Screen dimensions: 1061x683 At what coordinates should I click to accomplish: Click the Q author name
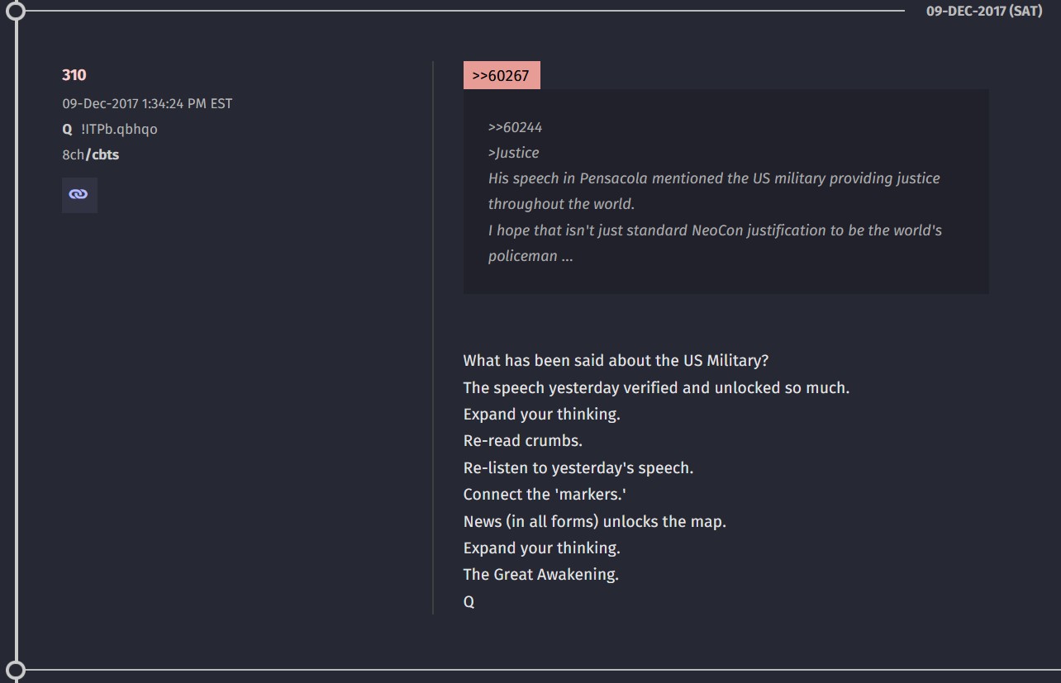[x=67, y=130]
